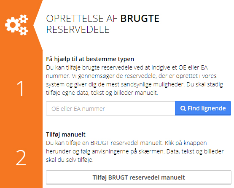The width and height of the screenshot is (234, 188).
Task: Click the Tilføj manuelt heading
Action: (66, 134)
